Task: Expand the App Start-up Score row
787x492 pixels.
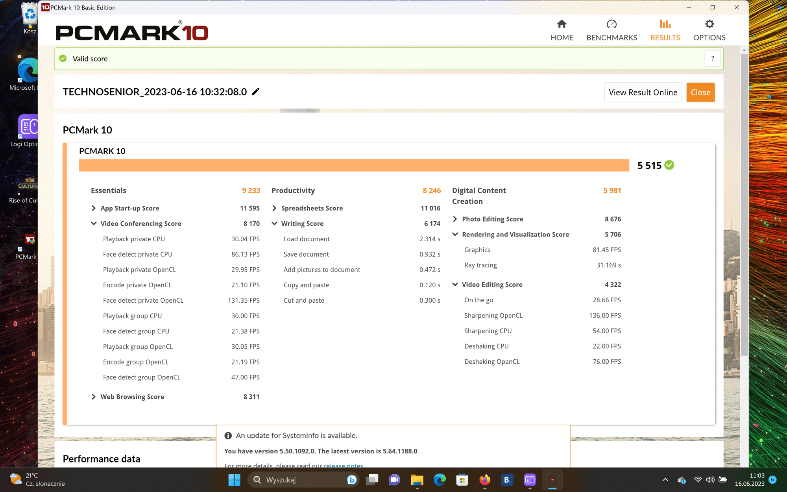Action: point(94,208)
